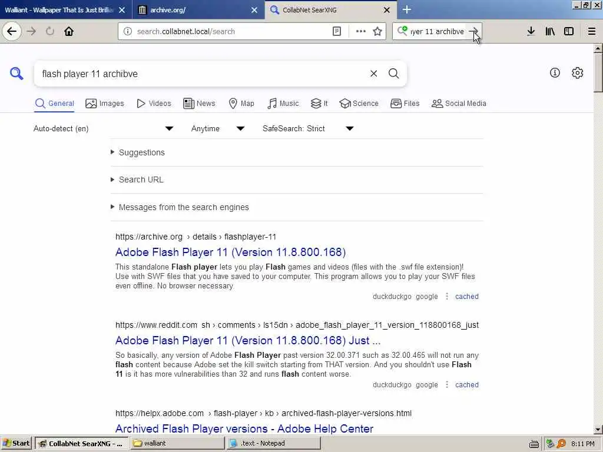Click the vertical page scrollbar thumb
The width and height of the screenshot is (603, 452).
[598, 72]
